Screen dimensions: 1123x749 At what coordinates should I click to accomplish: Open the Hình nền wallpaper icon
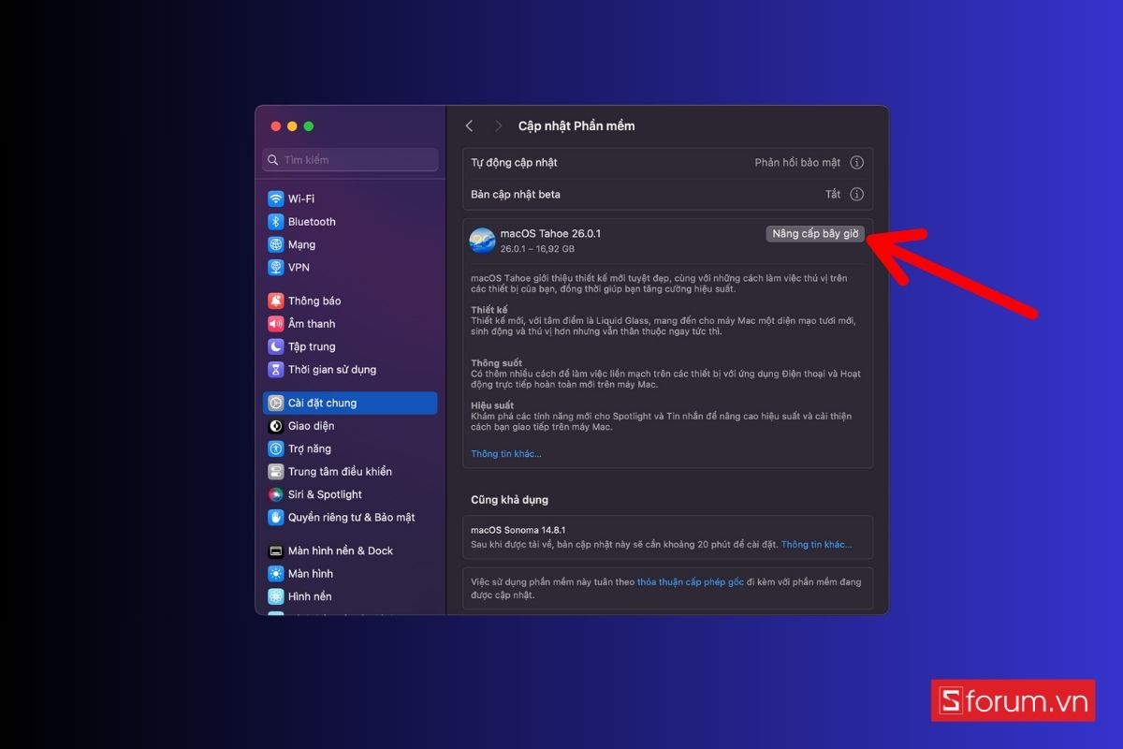tap(275, 596)
